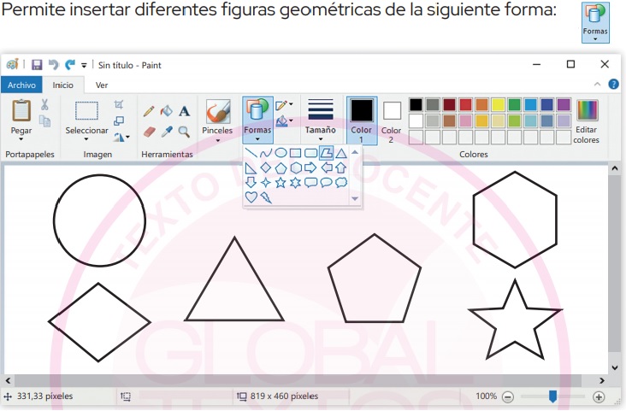Choose the Diamond shape in gallery
This screenshot has width=626, height=411.
pos(266,167)
